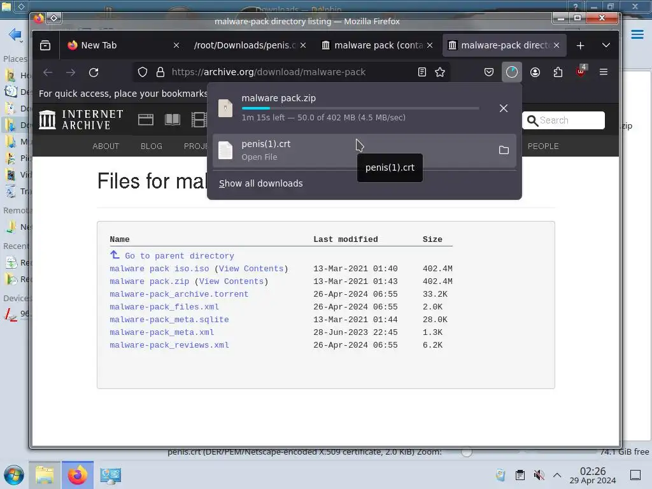
Task: Open a new browser tab
Action: pyautogui.click(x=581, y=45)
